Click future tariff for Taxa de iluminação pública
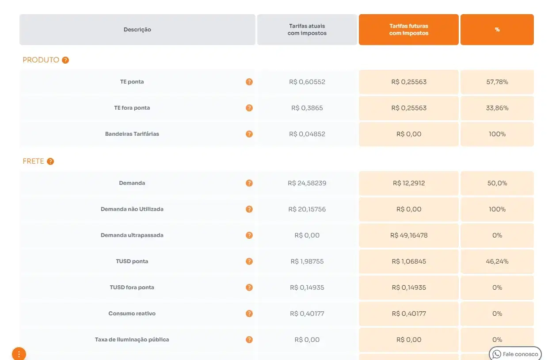Screen dimensions: 552x360 pos(409,340)
